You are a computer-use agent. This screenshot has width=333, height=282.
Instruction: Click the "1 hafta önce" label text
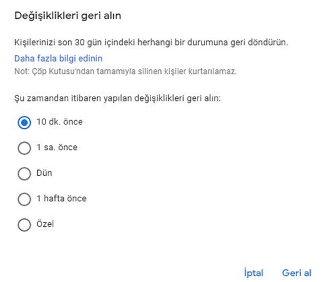click(61, 199)
